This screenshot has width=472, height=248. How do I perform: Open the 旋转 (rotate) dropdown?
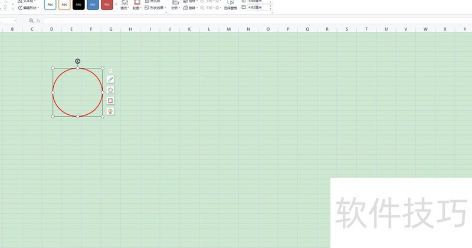[x=190, y=8]
